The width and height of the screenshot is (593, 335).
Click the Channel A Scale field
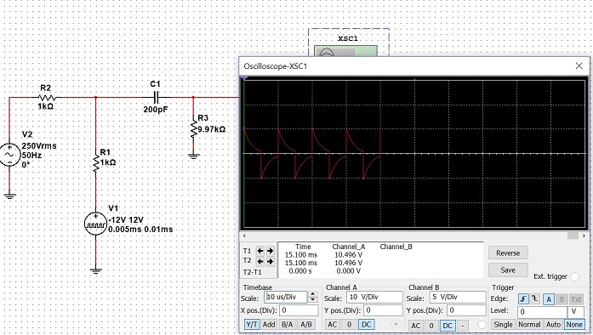(374, 298)
